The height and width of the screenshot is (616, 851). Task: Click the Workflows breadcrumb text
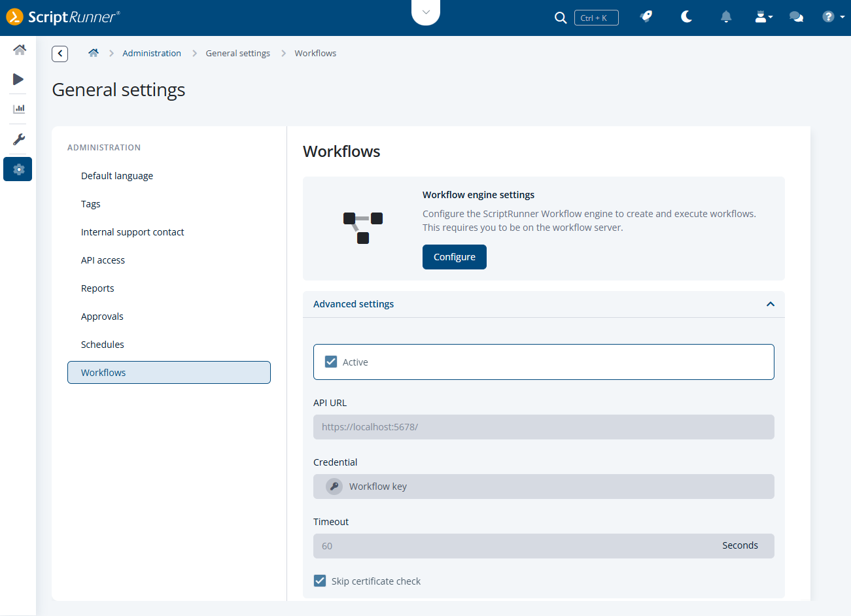(315, 54)
